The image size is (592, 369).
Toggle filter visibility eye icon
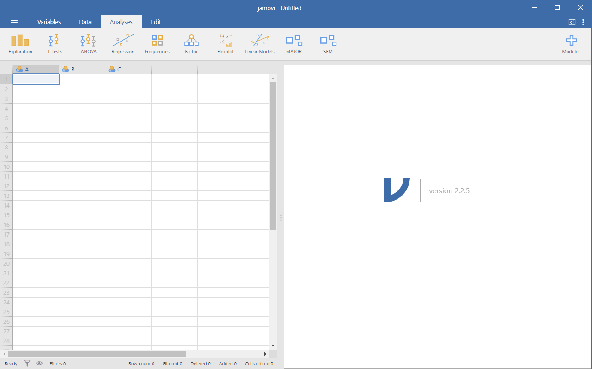pyautogui.click(x=39, y=363)
